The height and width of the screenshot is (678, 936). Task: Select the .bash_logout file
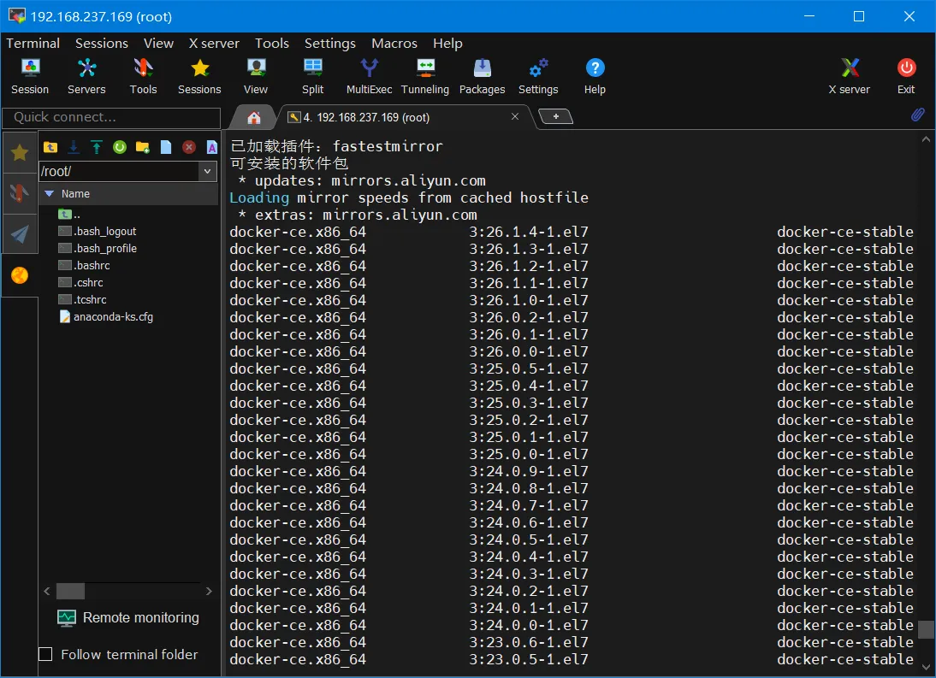pyautogui.click(x=97, y=232)
